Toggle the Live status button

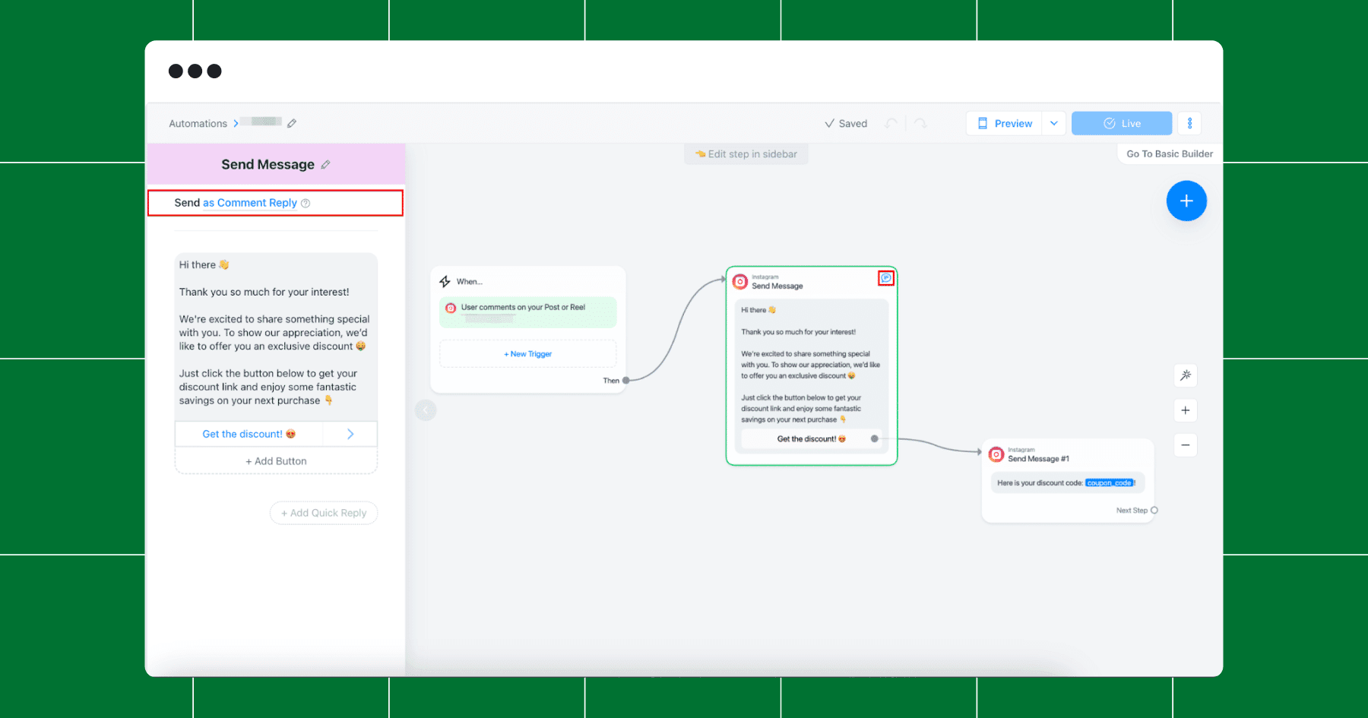click(1122, 123)
